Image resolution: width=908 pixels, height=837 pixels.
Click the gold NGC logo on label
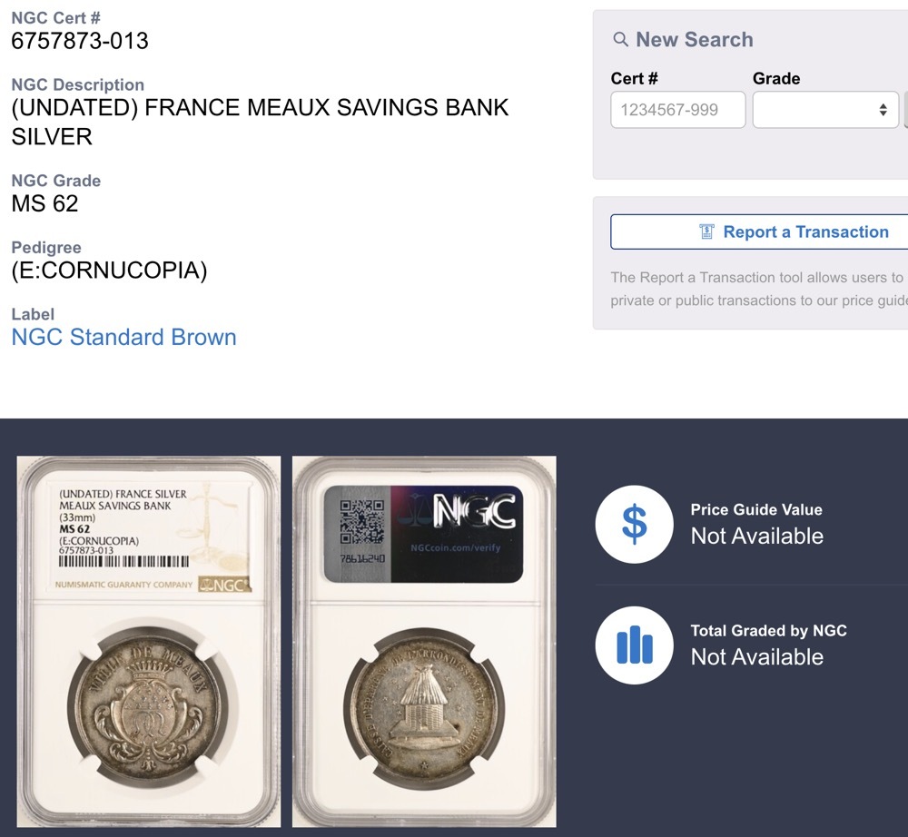pos(224,585)
